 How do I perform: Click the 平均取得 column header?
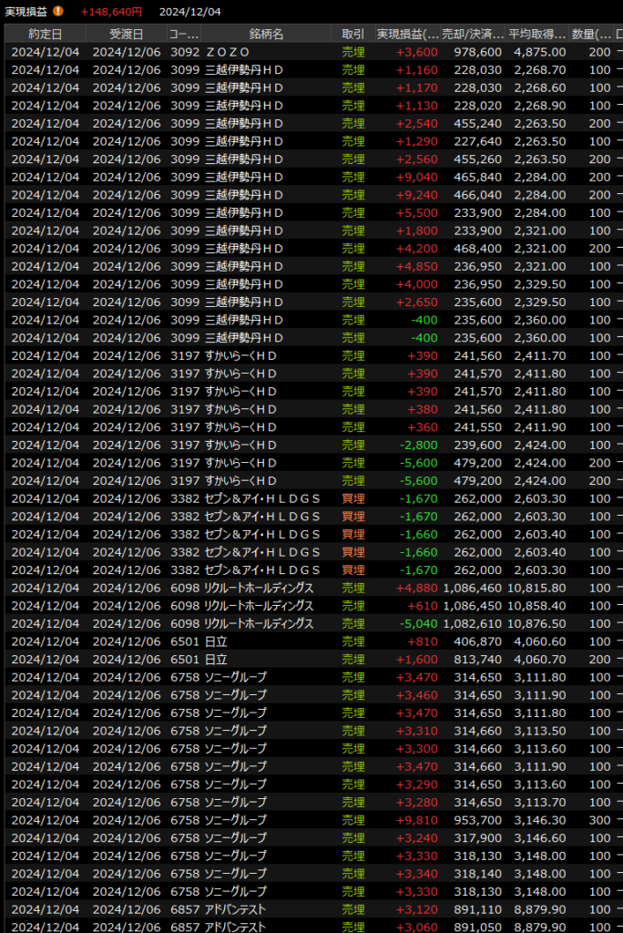(536, 34)
